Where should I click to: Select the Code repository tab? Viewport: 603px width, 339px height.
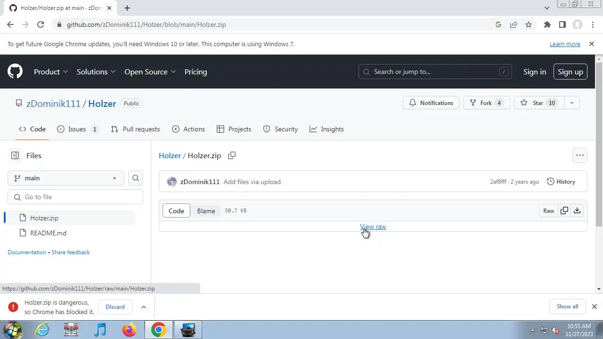click(x=32, y=129)
